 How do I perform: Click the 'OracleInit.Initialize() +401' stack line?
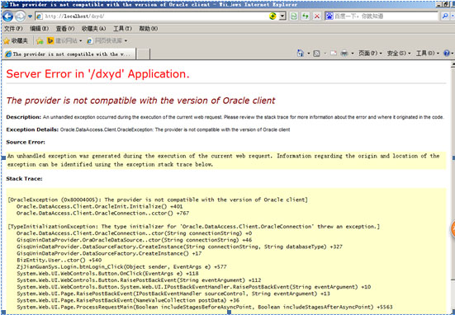coord(100,207)
